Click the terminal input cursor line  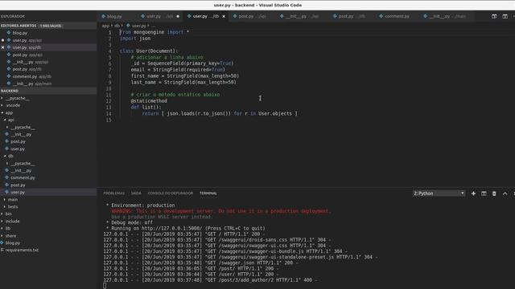pyautogui.click(x=105, y=286)
